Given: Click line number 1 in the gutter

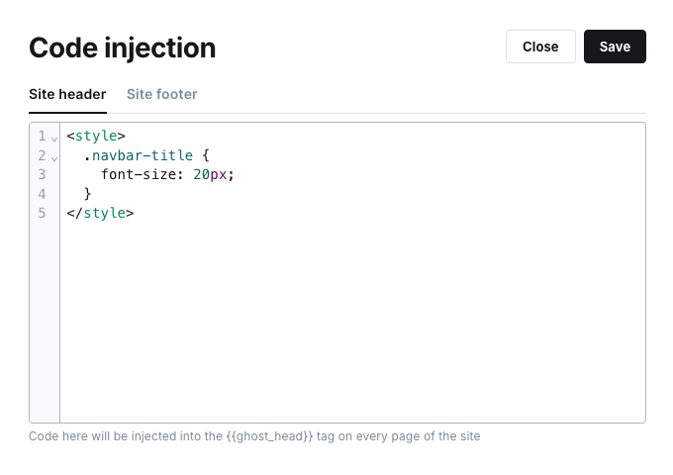Looking at the screenshot, I should click(43, 136).
